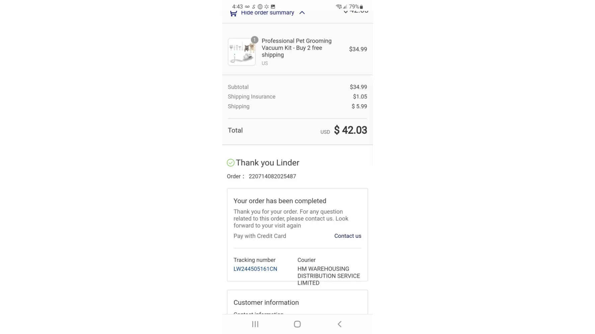
Task: Open the pet grooming kit thumbnail
Action: [x=242, y=52]
